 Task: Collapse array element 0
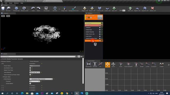[2, 64]
